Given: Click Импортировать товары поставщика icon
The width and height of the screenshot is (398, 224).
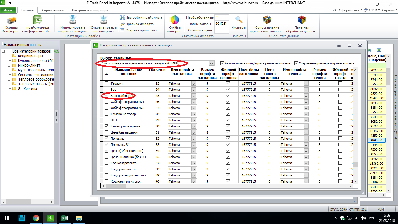Looking at the screenshot, I should tap(73, 20).
